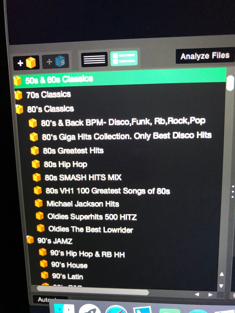Viewport: 235px width, 313px height.
Task: Select the 80s Greatest Hits crate
Action: [x=73, y=151]
